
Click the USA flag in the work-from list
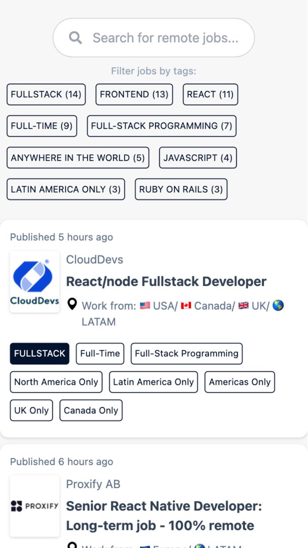click(144, 305)
